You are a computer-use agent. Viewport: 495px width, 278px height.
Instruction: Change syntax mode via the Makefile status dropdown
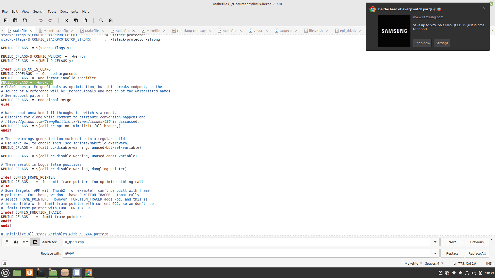click(x=413, y=263)
